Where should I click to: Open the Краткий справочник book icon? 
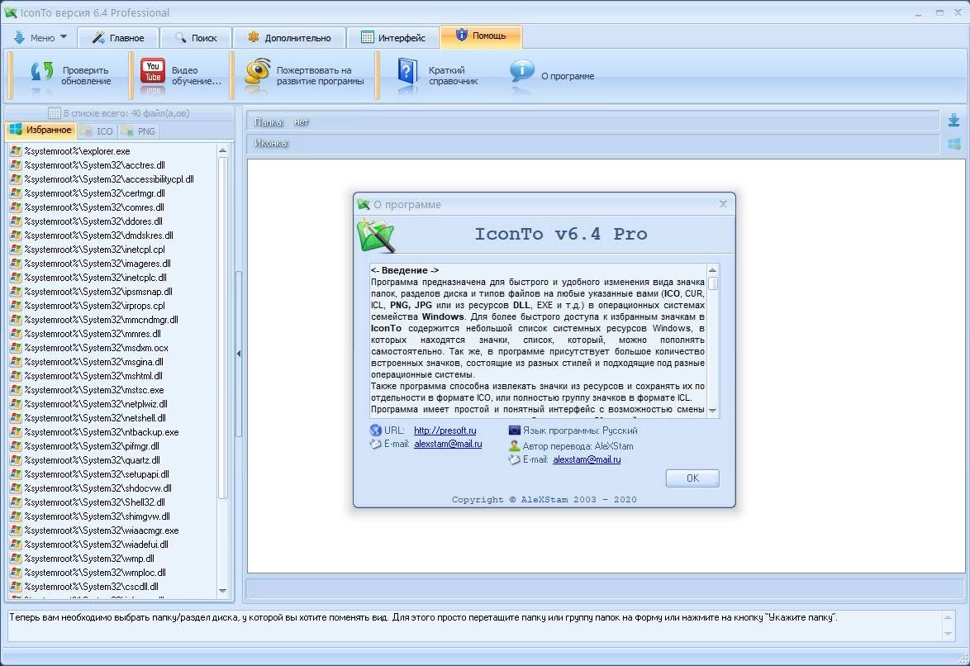[x=407, y=73]
